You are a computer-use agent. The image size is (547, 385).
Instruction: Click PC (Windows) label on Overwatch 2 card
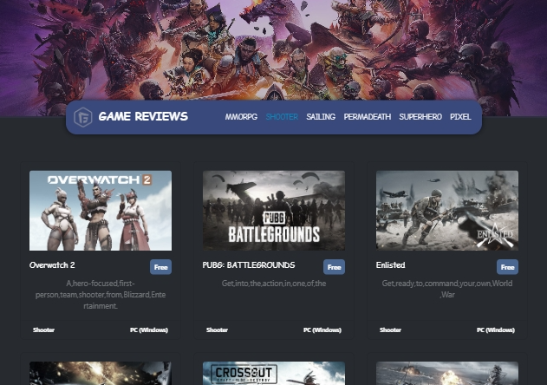pos(149,330)
